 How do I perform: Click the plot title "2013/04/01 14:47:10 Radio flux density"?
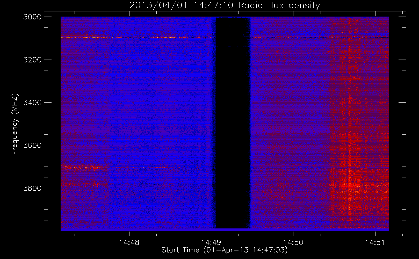click(x=225, y=5)
